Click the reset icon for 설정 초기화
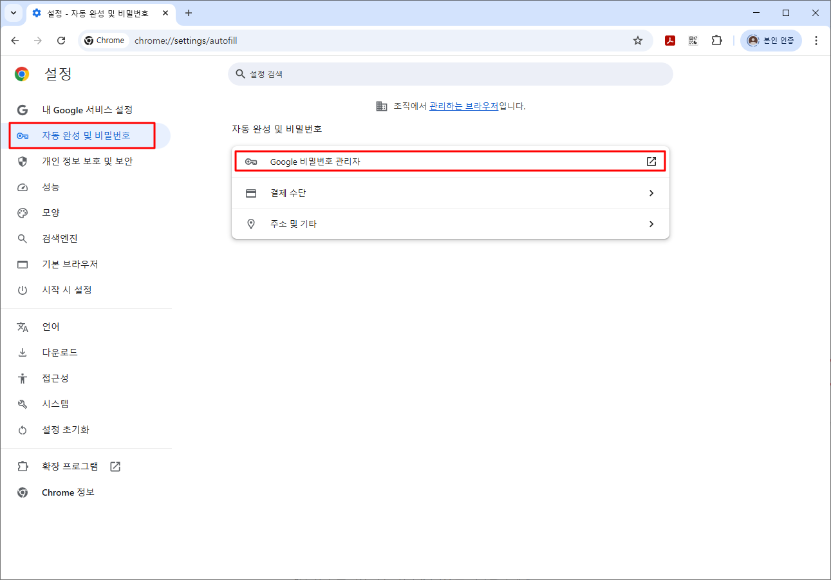Image resolution: width=831 pixels, height=580 pixels. pos(23,430)
